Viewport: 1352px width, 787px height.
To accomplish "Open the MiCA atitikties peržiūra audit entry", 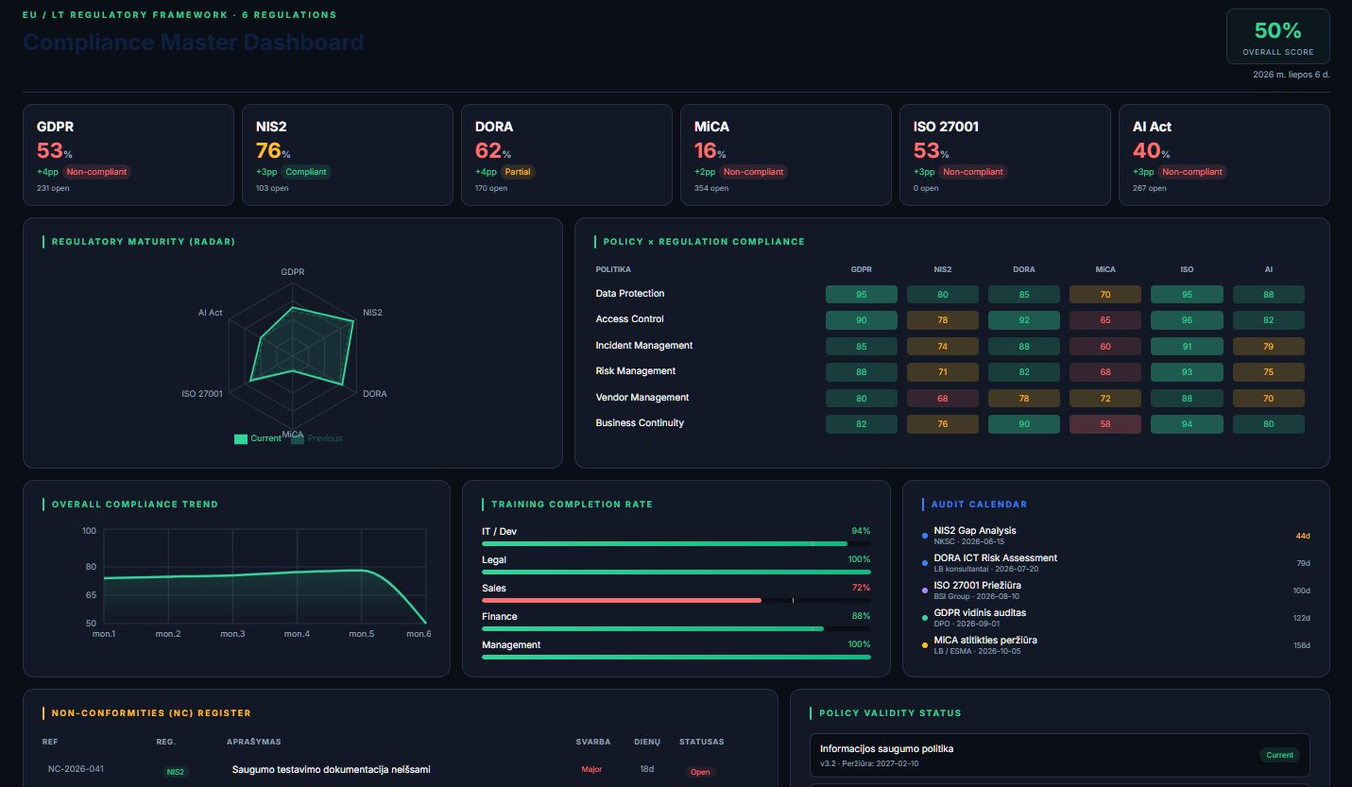I will coord(1116,645).
